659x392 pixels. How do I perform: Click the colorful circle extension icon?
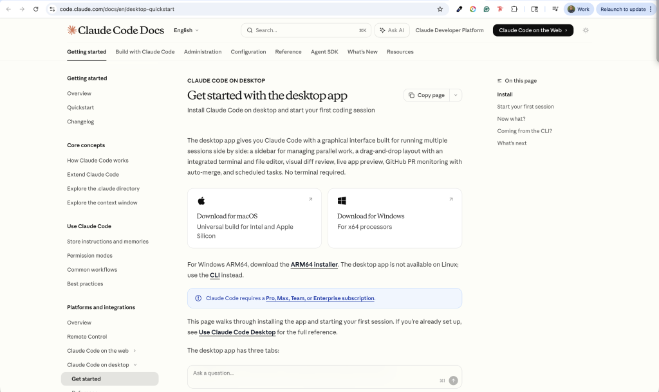473,9
